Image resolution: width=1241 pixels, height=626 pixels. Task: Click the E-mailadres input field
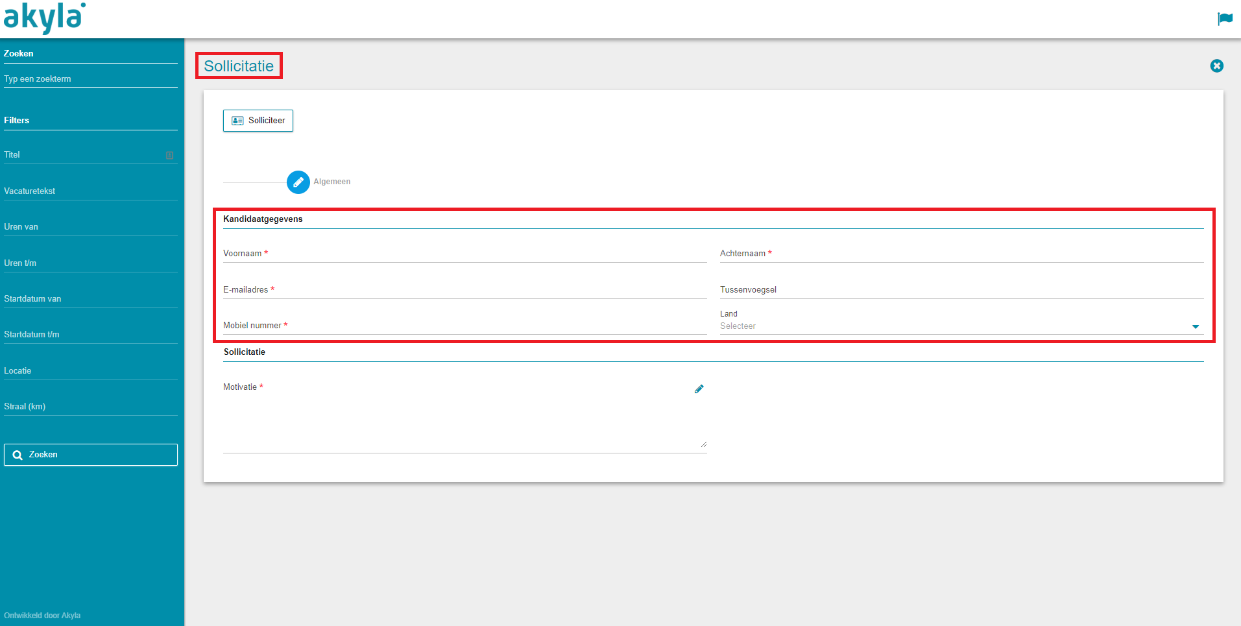[465, 290]
